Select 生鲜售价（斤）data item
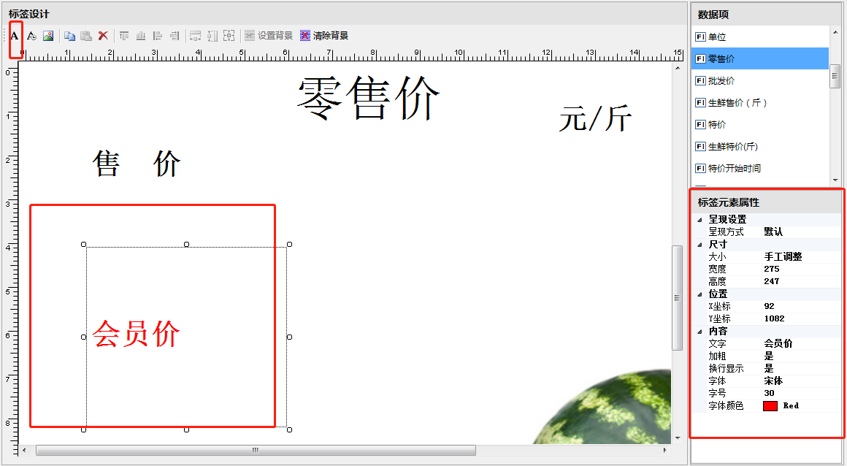This screenshot has height=466, width=847. pos(759,103)
